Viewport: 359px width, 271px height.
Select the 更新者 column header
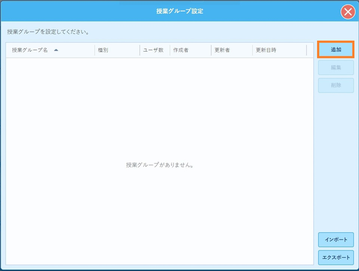pos(222,50)
